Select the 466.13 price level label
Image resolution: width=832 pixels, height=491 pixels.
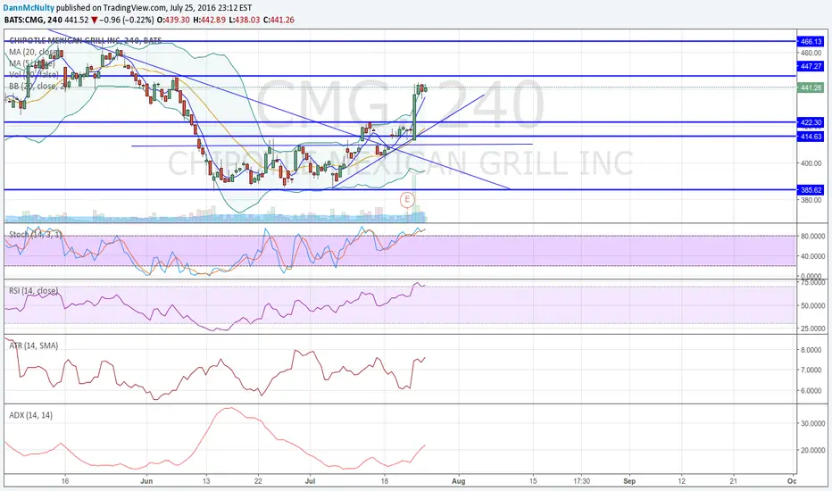tap(811, 41)
